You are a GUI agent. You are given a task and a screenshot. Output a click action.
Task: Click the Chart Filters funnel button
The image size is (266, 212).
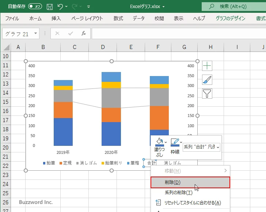tap(207, 94)
